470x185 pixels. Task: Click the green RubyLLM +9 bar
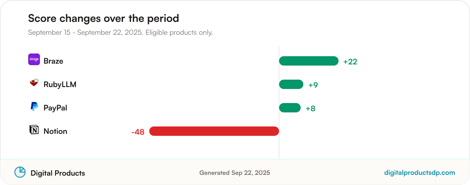click(291, 84)
